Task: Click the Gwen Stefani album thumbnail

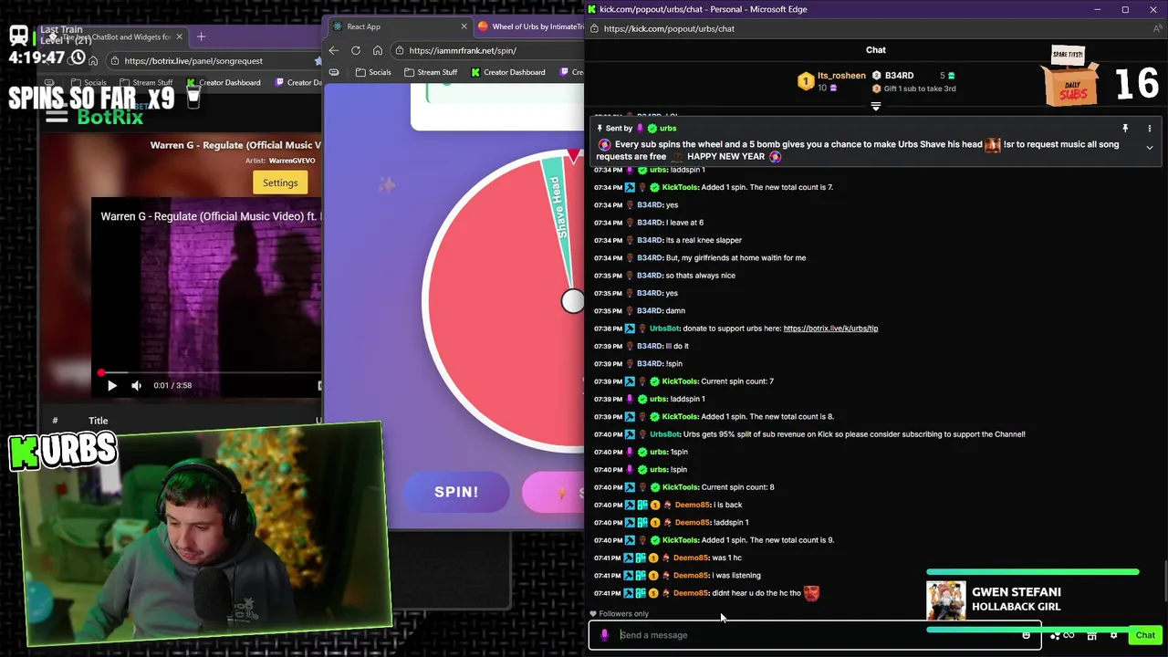Action: [x=946, y=601]
